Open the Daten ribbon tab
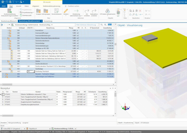This screenshot has height=133, width=187. 27,6
